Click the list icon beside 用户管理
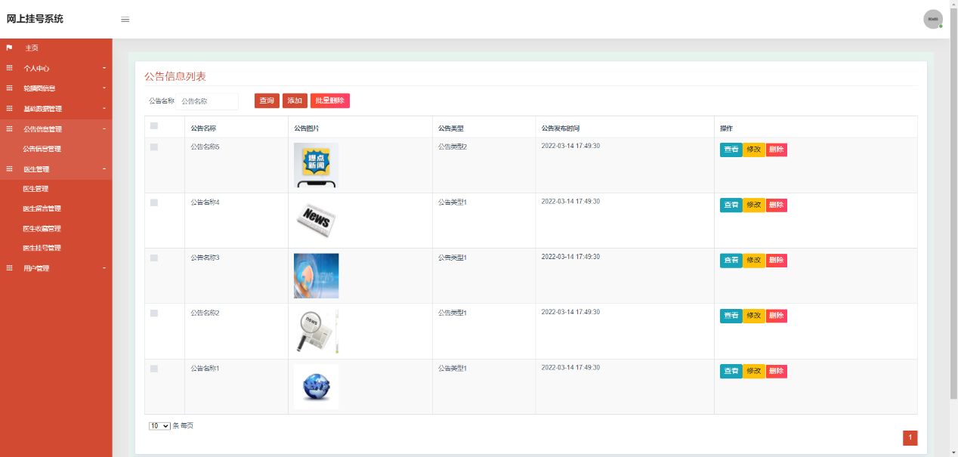The height and width of the screenshot is (457, 958). (x=9, y=268)
